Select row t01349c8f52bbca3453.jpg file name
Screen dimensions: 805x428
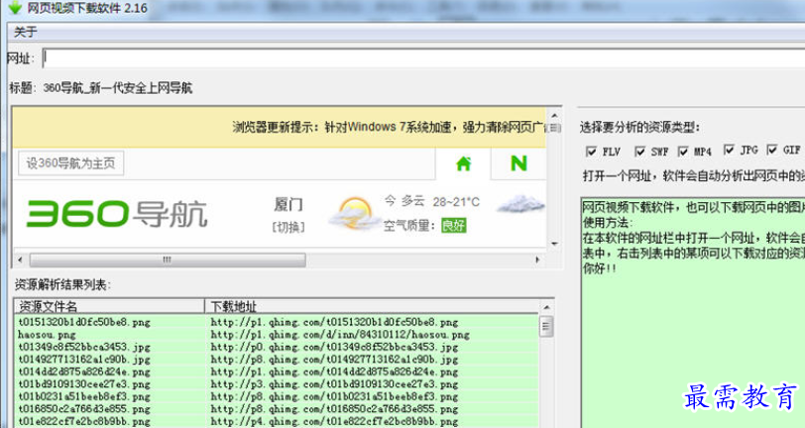pyautogui.click(x=84, y=347)
